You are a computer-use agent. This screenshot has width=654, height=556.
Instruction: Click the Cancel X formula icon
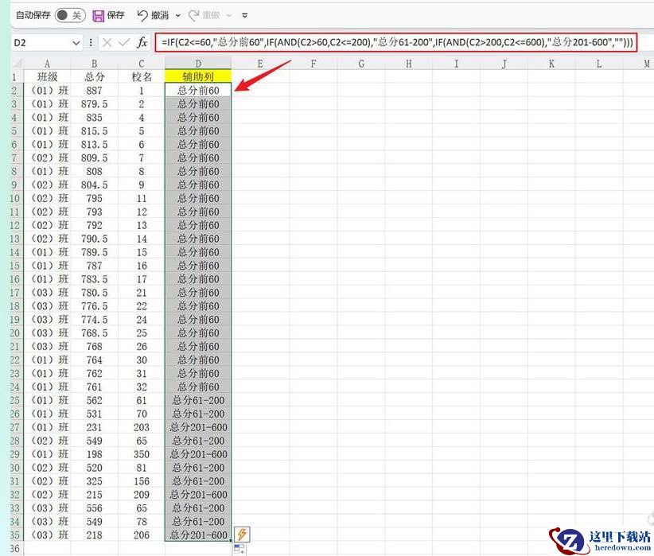pyautogui.click(x=107, y=42)
